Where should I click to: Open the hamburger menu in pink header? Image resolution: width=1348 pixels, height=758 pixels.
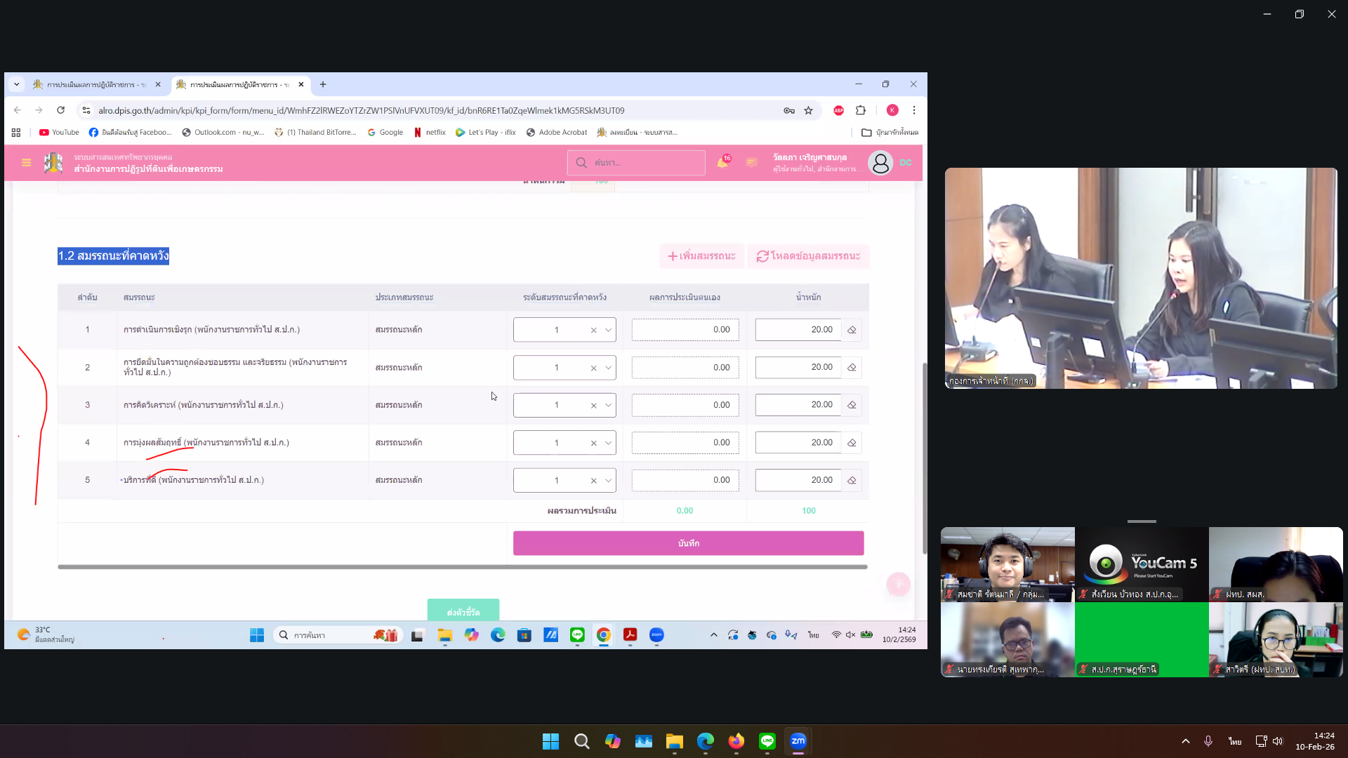tap(27, 163)
